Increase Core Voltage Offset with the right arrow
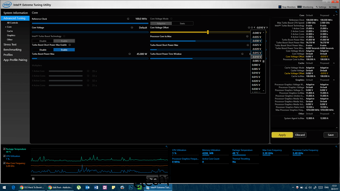 click(267, 27)
